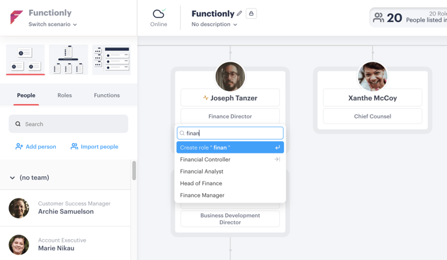This screenshot has height=260, width=447.
Task: Click the sidebar vertical scrollbar handle
Action: click(x=134, y=170)
